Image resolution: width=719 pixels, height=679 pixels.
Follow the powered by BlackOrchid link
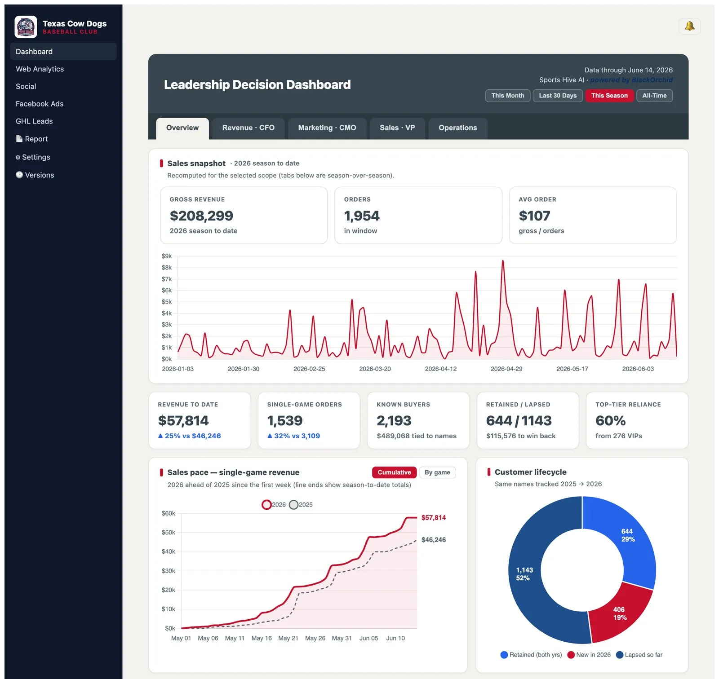point(631,80)
